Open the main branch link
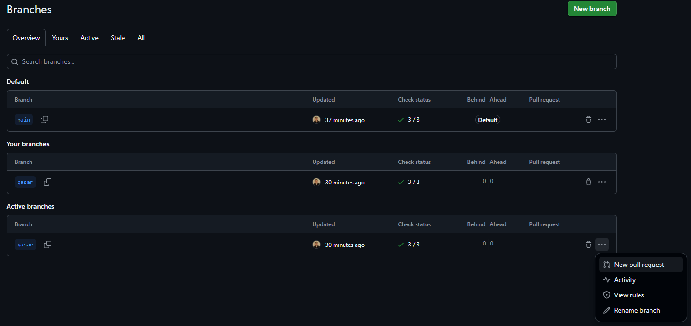 [24, 120]
